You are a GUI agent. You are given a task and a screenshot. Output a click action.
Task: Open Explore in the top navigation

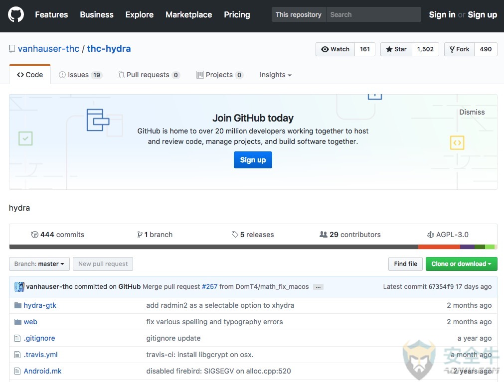(140, 15)
